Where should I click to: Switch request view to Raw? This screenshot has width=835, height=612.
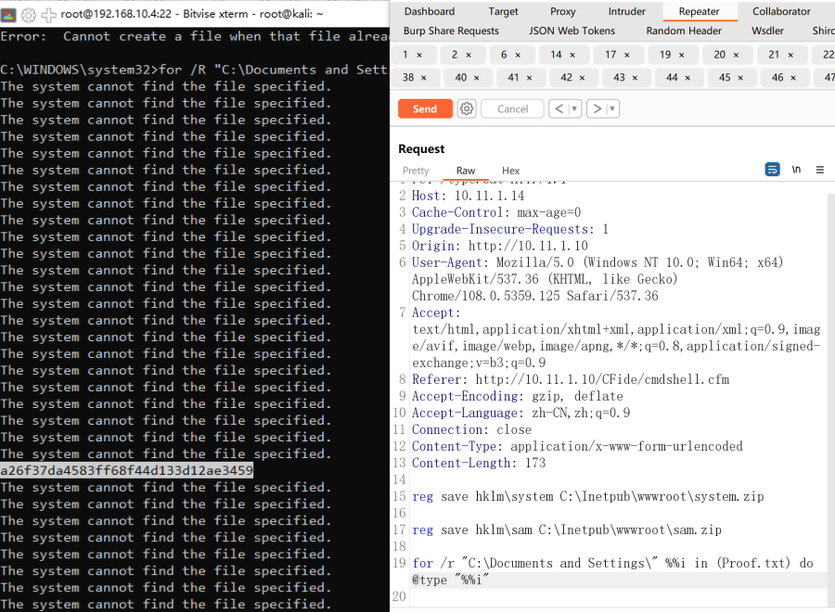[x=466, y=171]
